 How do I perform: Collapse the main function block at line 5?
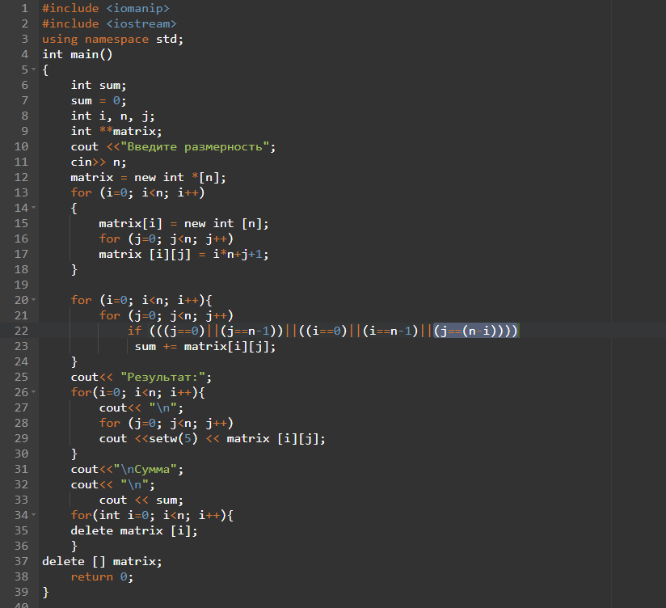[34, 70]
